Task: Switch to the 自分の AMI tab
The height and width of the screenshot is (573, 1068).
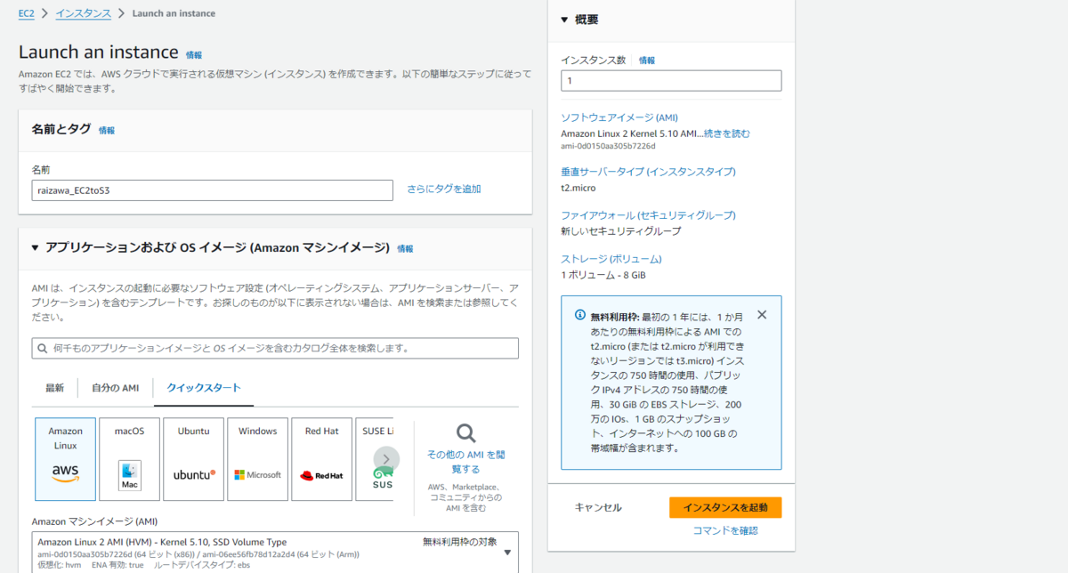Action: 116,388
